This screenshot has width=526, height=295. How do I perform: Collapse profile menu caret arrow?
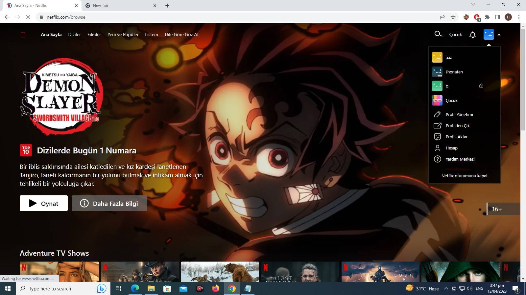click(x=499, y=34)
